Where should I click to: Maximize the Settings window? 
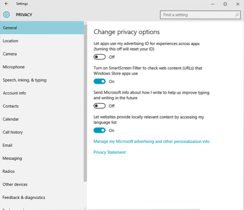225,4
